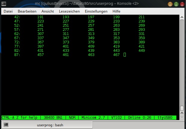This screenshot has height=129, width=186.
Task: Click 'Online 0:26' in the status line
Action: point(140,118)
